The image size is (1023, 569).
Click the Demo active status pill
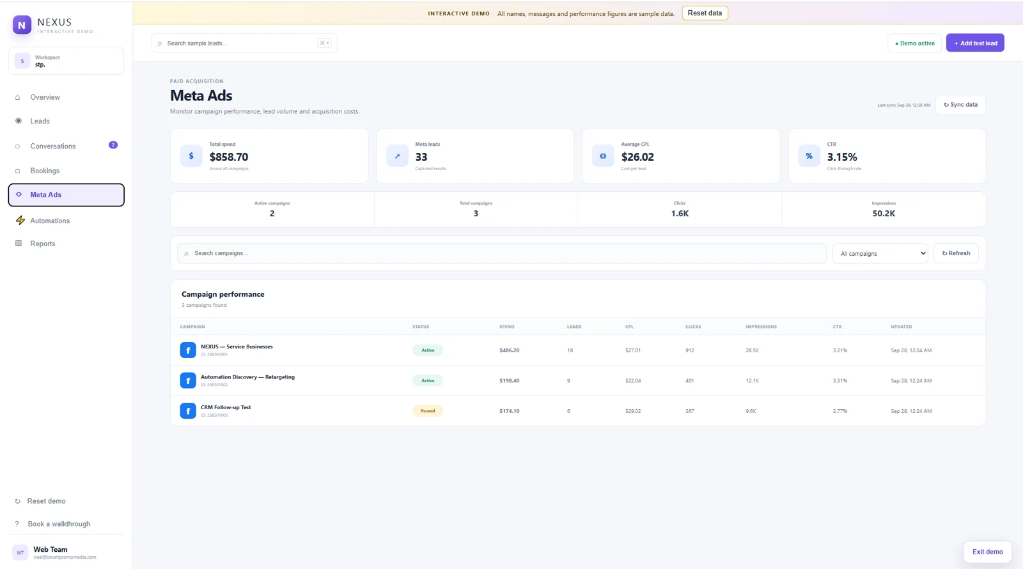point(914,43)
